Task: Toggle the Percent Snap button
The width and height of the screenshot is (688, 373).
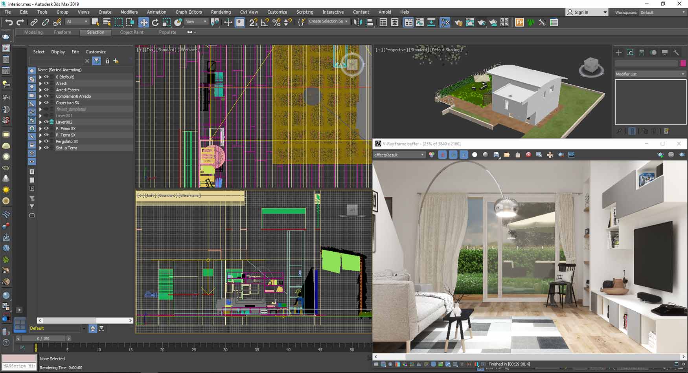Action: pyautogui.click(x=276, y=22)
